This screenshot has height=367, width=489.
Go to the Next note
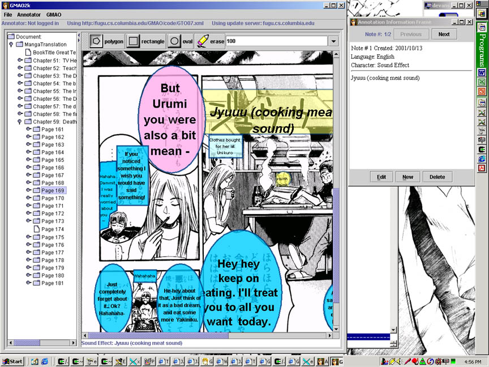pos(444,35)
